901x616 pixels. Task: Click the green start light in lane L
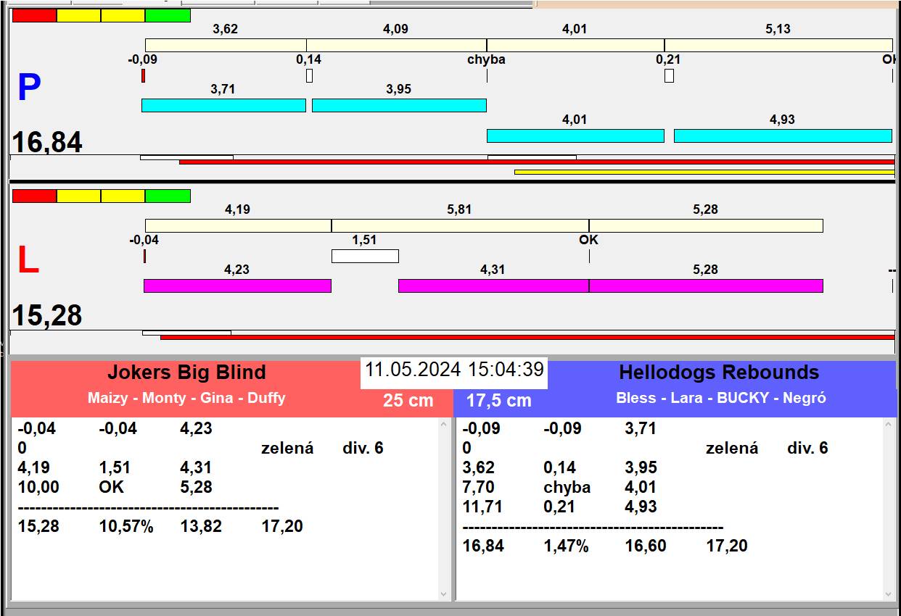click(168, 196)
